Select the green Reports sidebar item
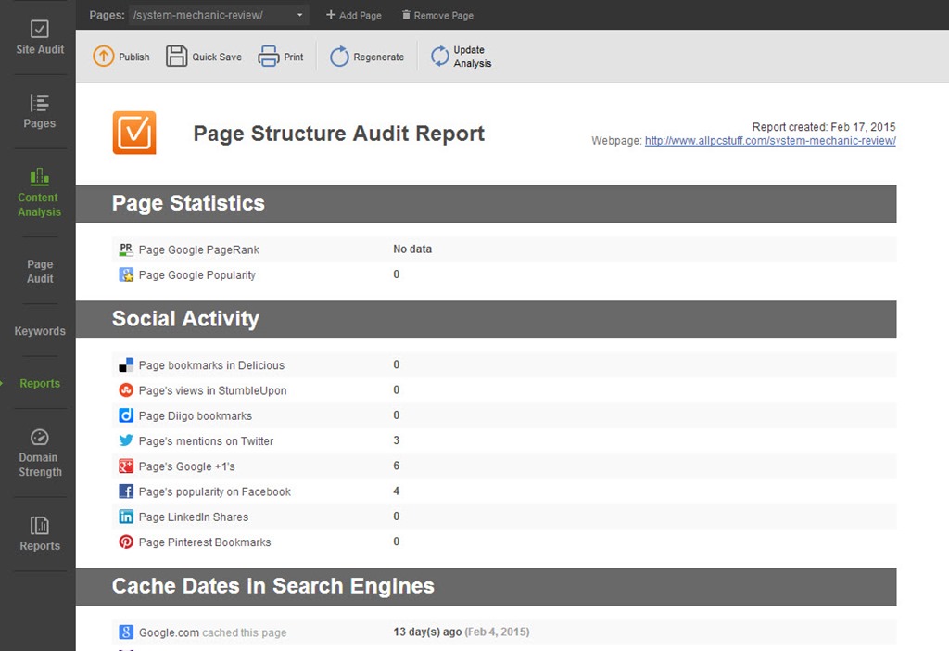Viewport: 949px width, 651px height. tap(40, 383)
